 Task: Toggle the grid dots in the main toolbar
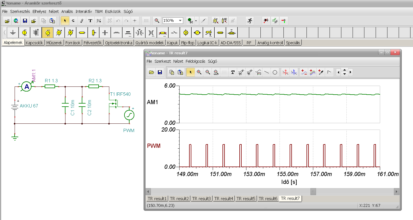tap(146, 20)
